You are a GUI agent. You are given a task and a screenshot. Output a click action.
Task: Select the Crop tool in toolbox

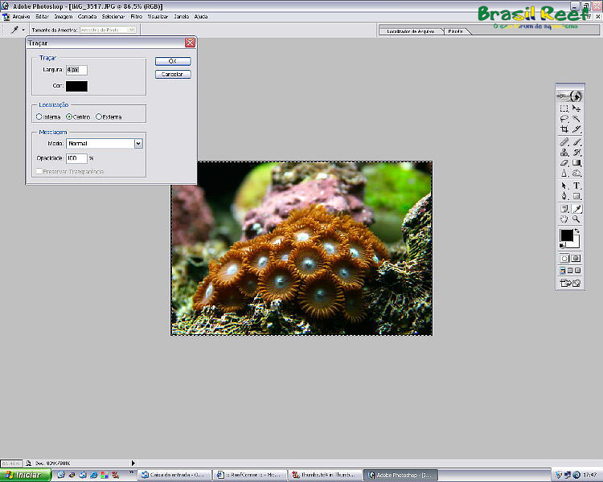564,129
